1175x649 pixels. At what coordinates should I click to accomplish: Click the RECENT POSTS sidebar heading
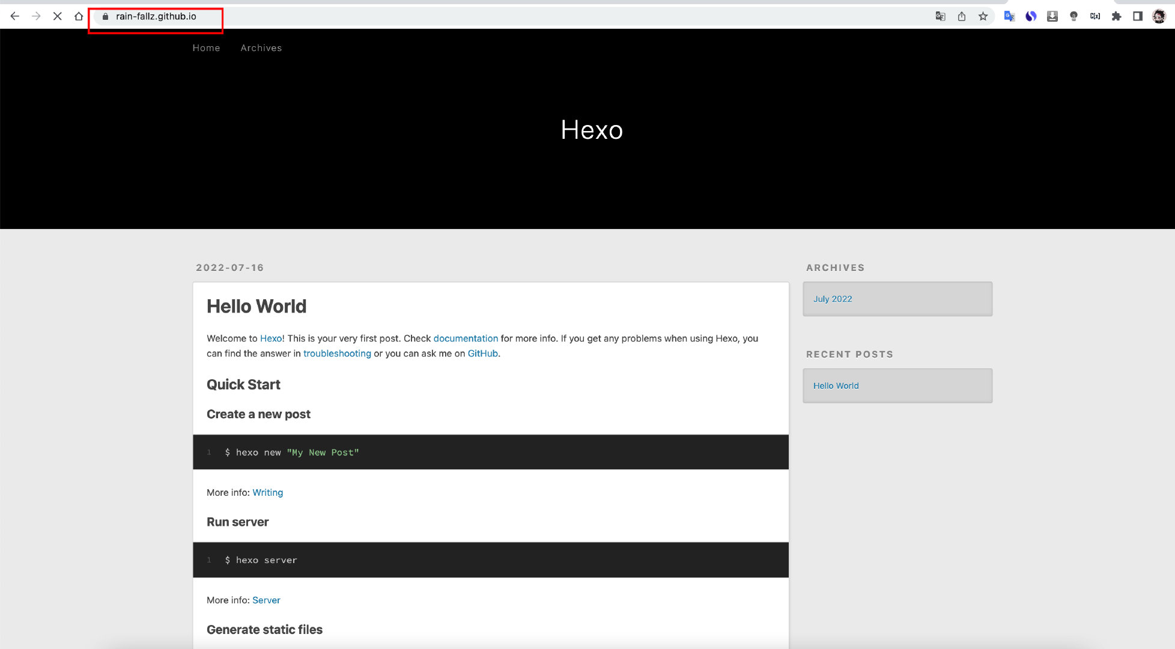click(x=849, y=355)
